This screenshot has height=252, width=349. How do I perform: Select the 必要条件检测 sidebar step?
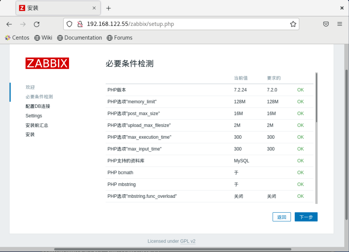(x=39, y=97)
